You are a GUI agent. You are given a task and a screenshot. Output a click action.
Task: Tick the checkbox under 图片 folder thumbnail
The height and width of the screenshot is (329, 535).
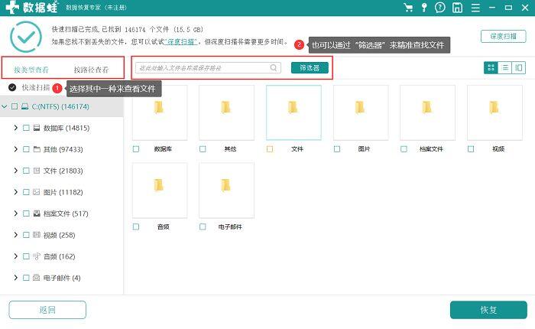click(337, 149)
